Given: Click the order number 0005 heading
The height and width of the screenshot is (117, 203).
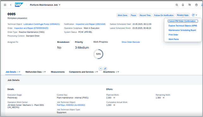Looking at the screenshot, I should (x=11, y=14).
